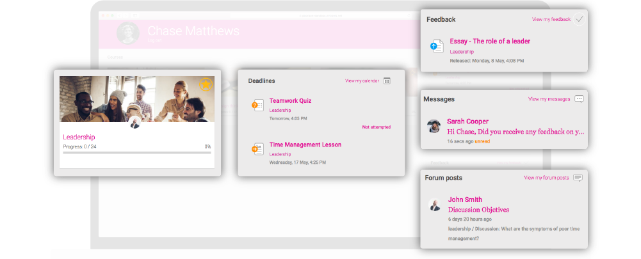Click the gold star badge on Leadership course
641x259 pixels.
pyautogui.click(x=206, y=84)
